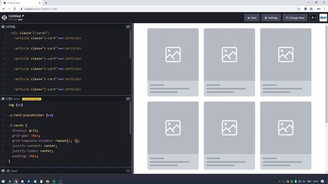Click the SCSS preprocessor label
Image resolution: width=328 pixels, height=184 pixels.
pyautogui.click(x=16, y=99)
